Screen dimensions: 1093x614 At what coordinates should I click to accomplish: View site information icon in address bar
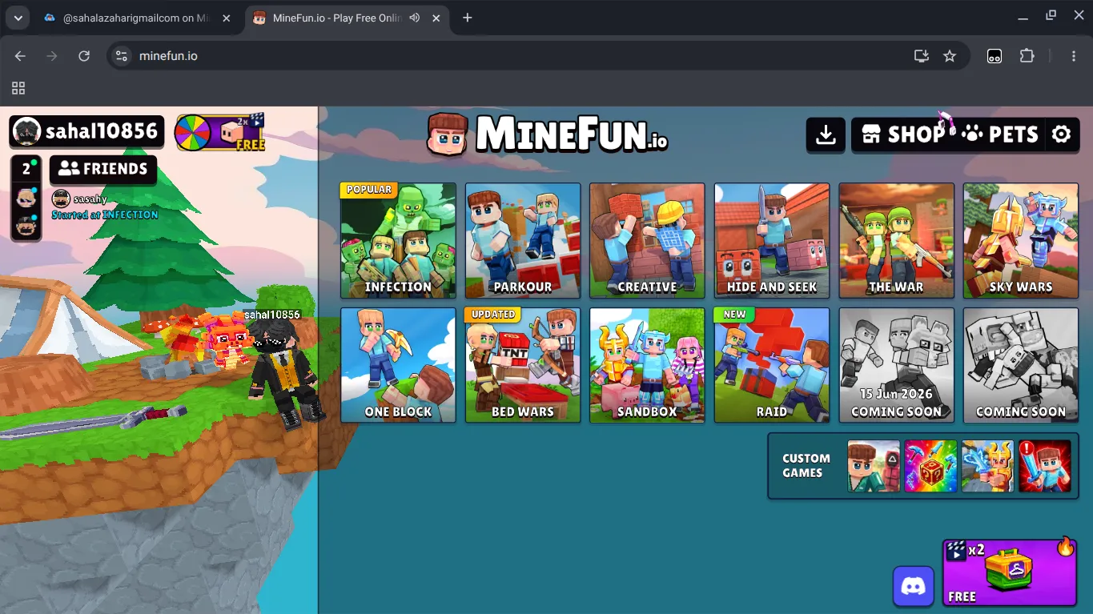[122, 56]
